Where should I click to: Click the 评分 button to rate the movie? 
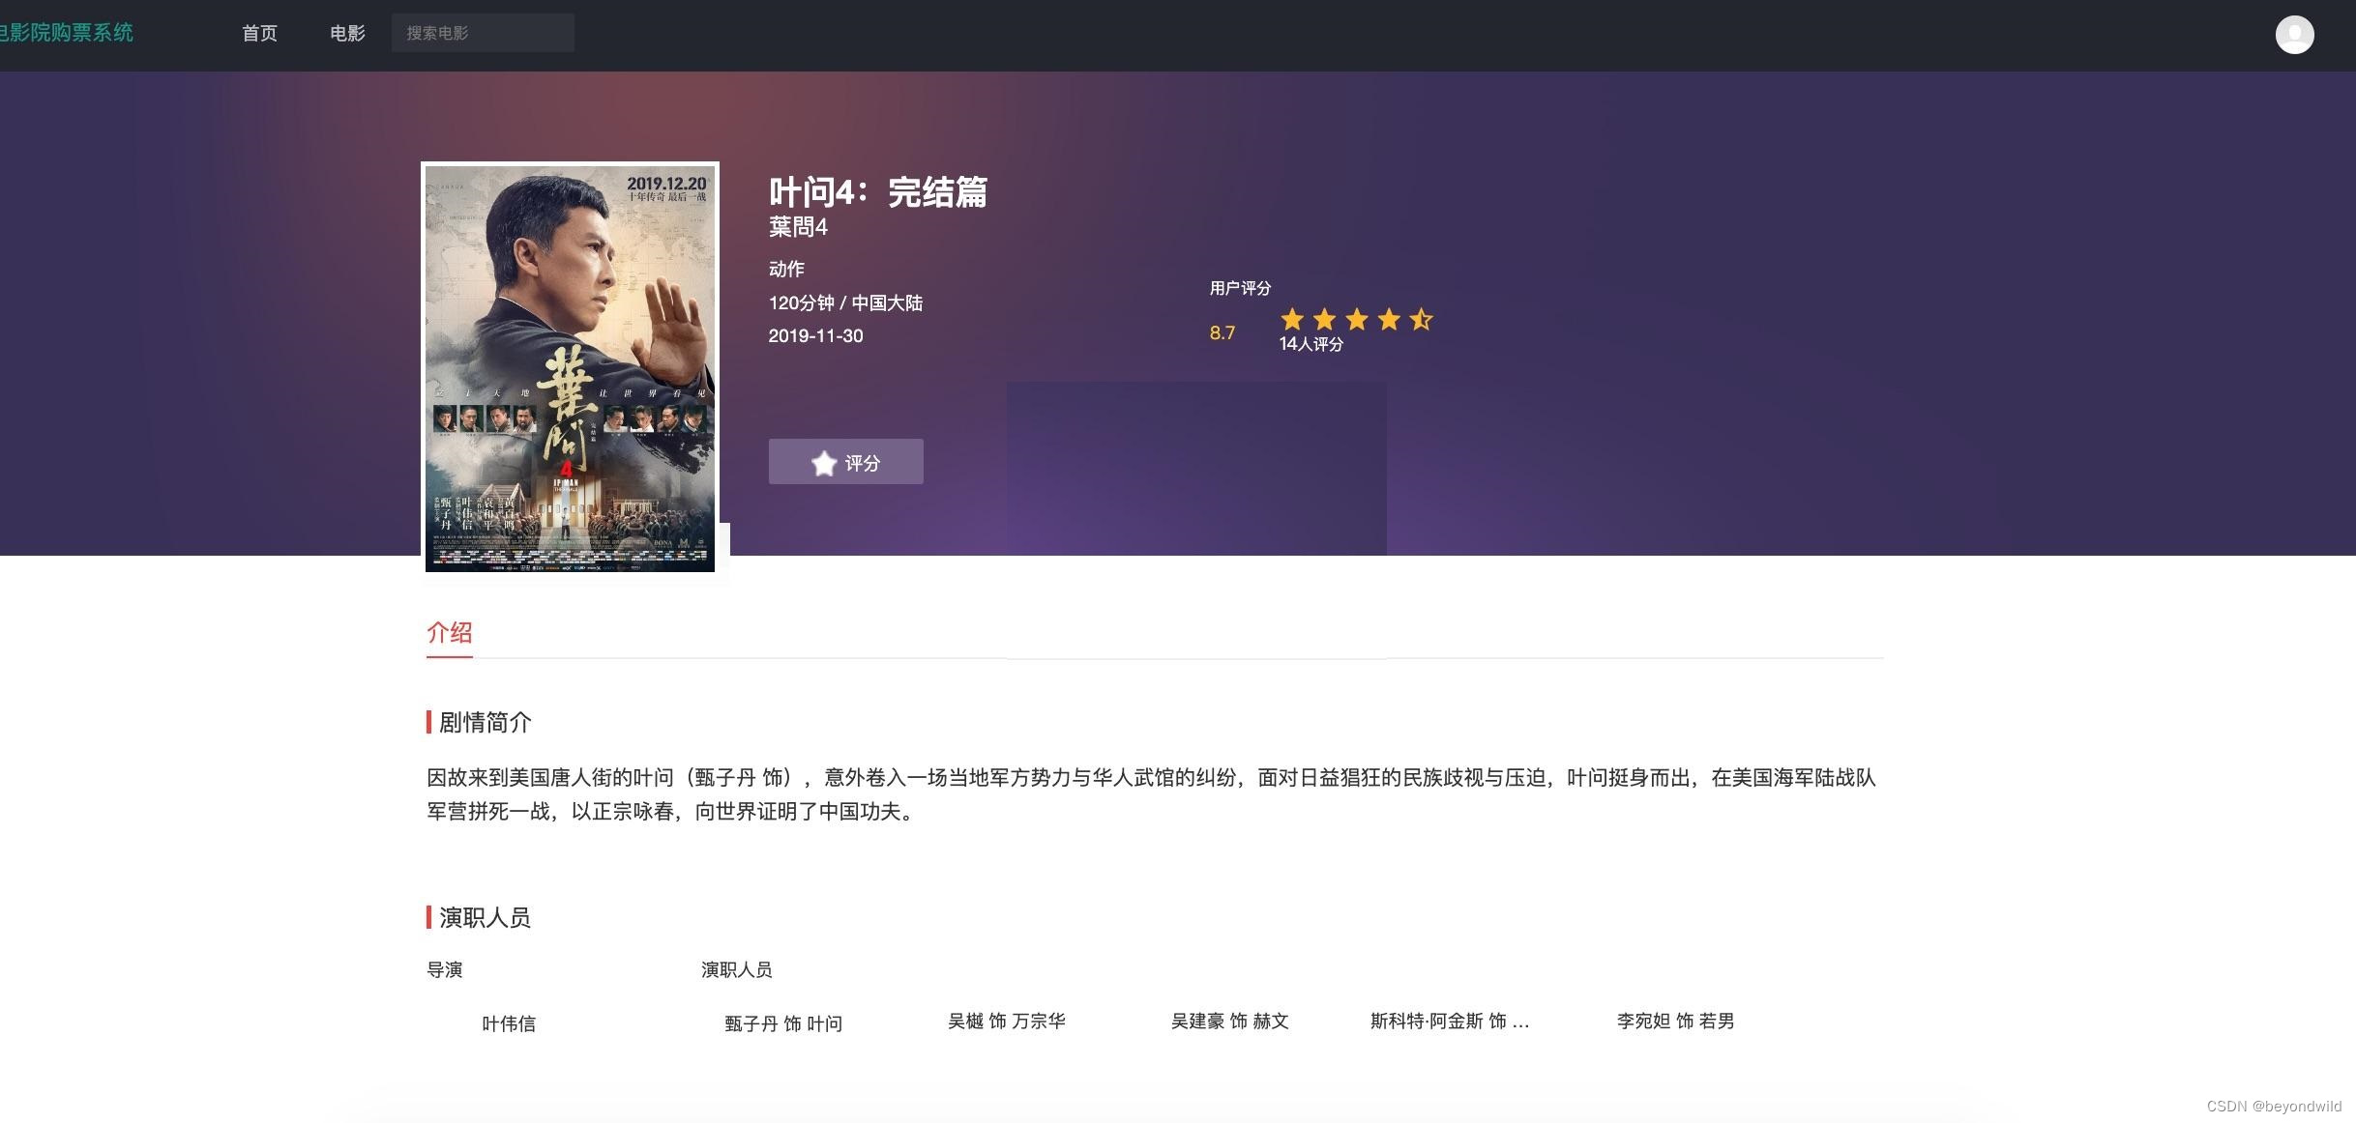[x=845, y=462]
